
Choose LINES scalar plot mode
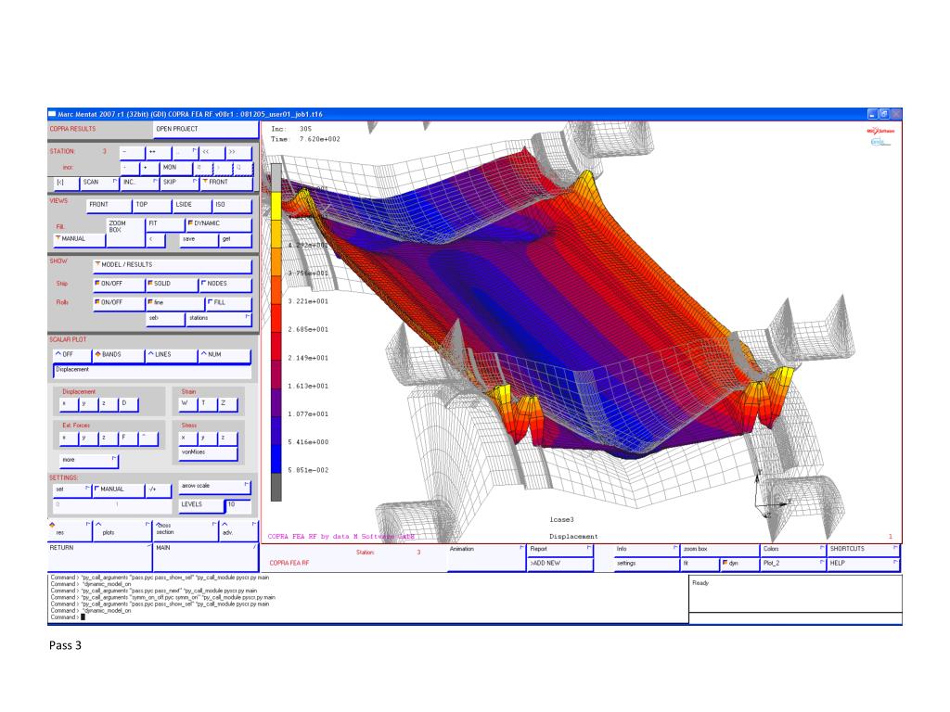[172, 355]
